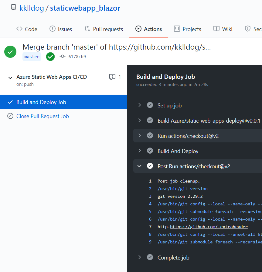Click log line number 5

tap(150, 211)
